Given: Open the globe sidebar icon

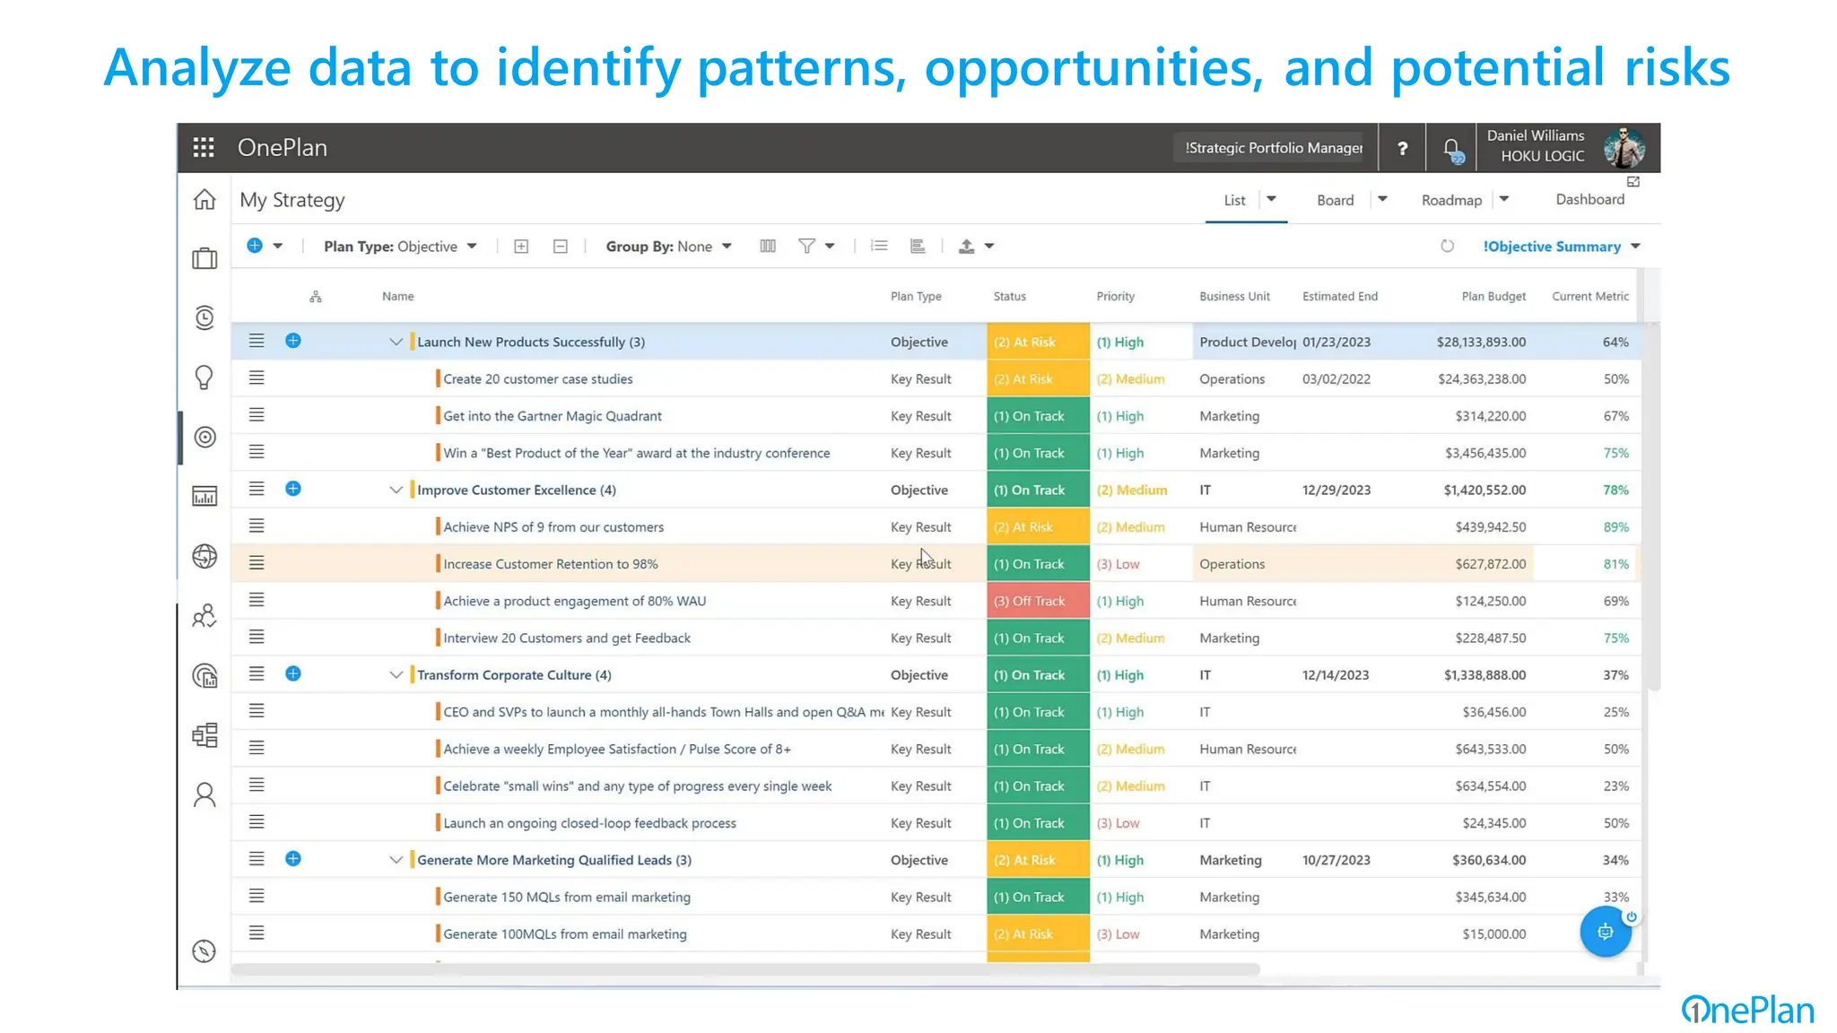Looking at the screenshot, I should [205, 556].
